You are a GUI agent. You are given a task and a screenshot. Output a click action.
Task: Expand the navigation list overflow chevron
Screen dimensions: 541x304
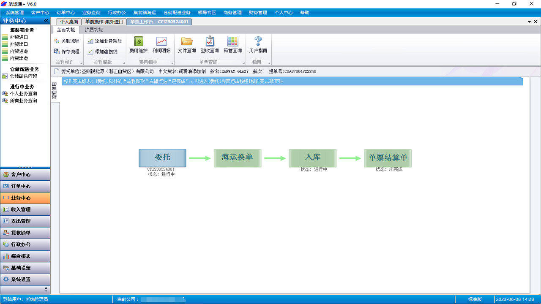(x=46, y=289)
